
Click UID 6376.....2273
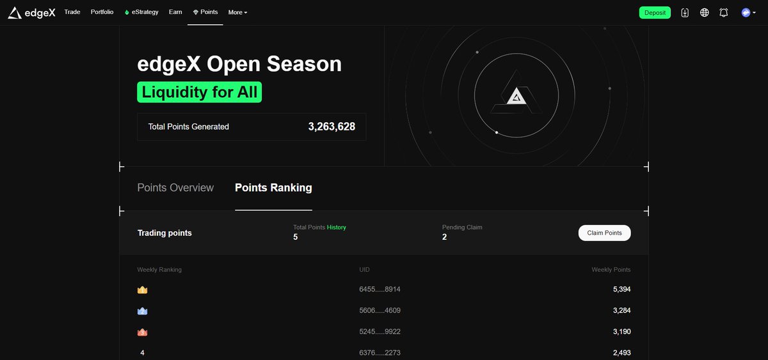tap(380, 353)
